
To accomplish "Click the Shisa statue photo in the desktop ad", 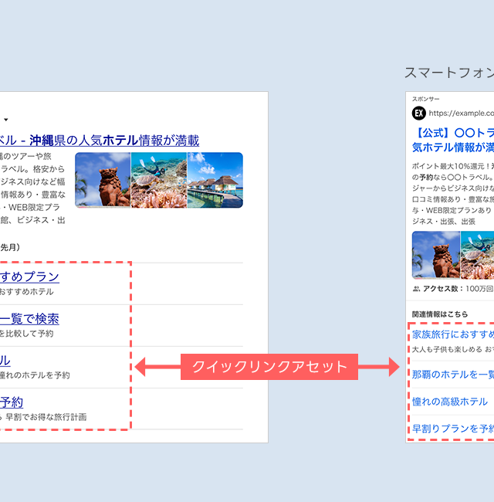I will (x=103, y=180).
